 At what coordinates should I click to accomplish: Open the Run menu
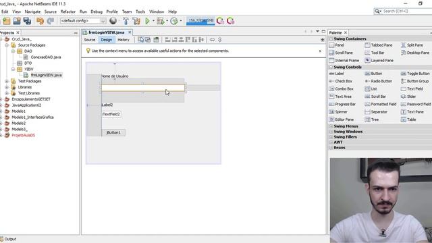point(83,11)
